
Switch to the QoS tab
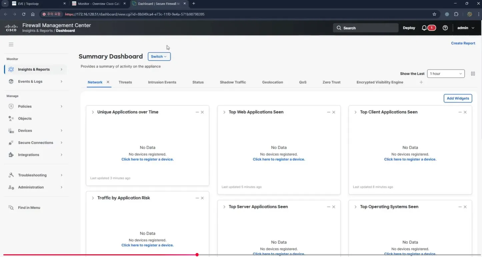pyautogui.click(x=303, y=82)
